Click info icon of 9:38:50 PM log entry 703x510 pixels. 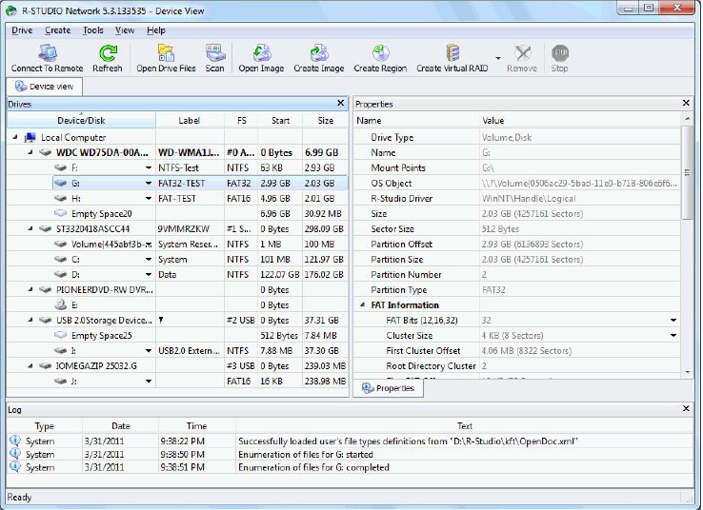click(x=15, y=454)
